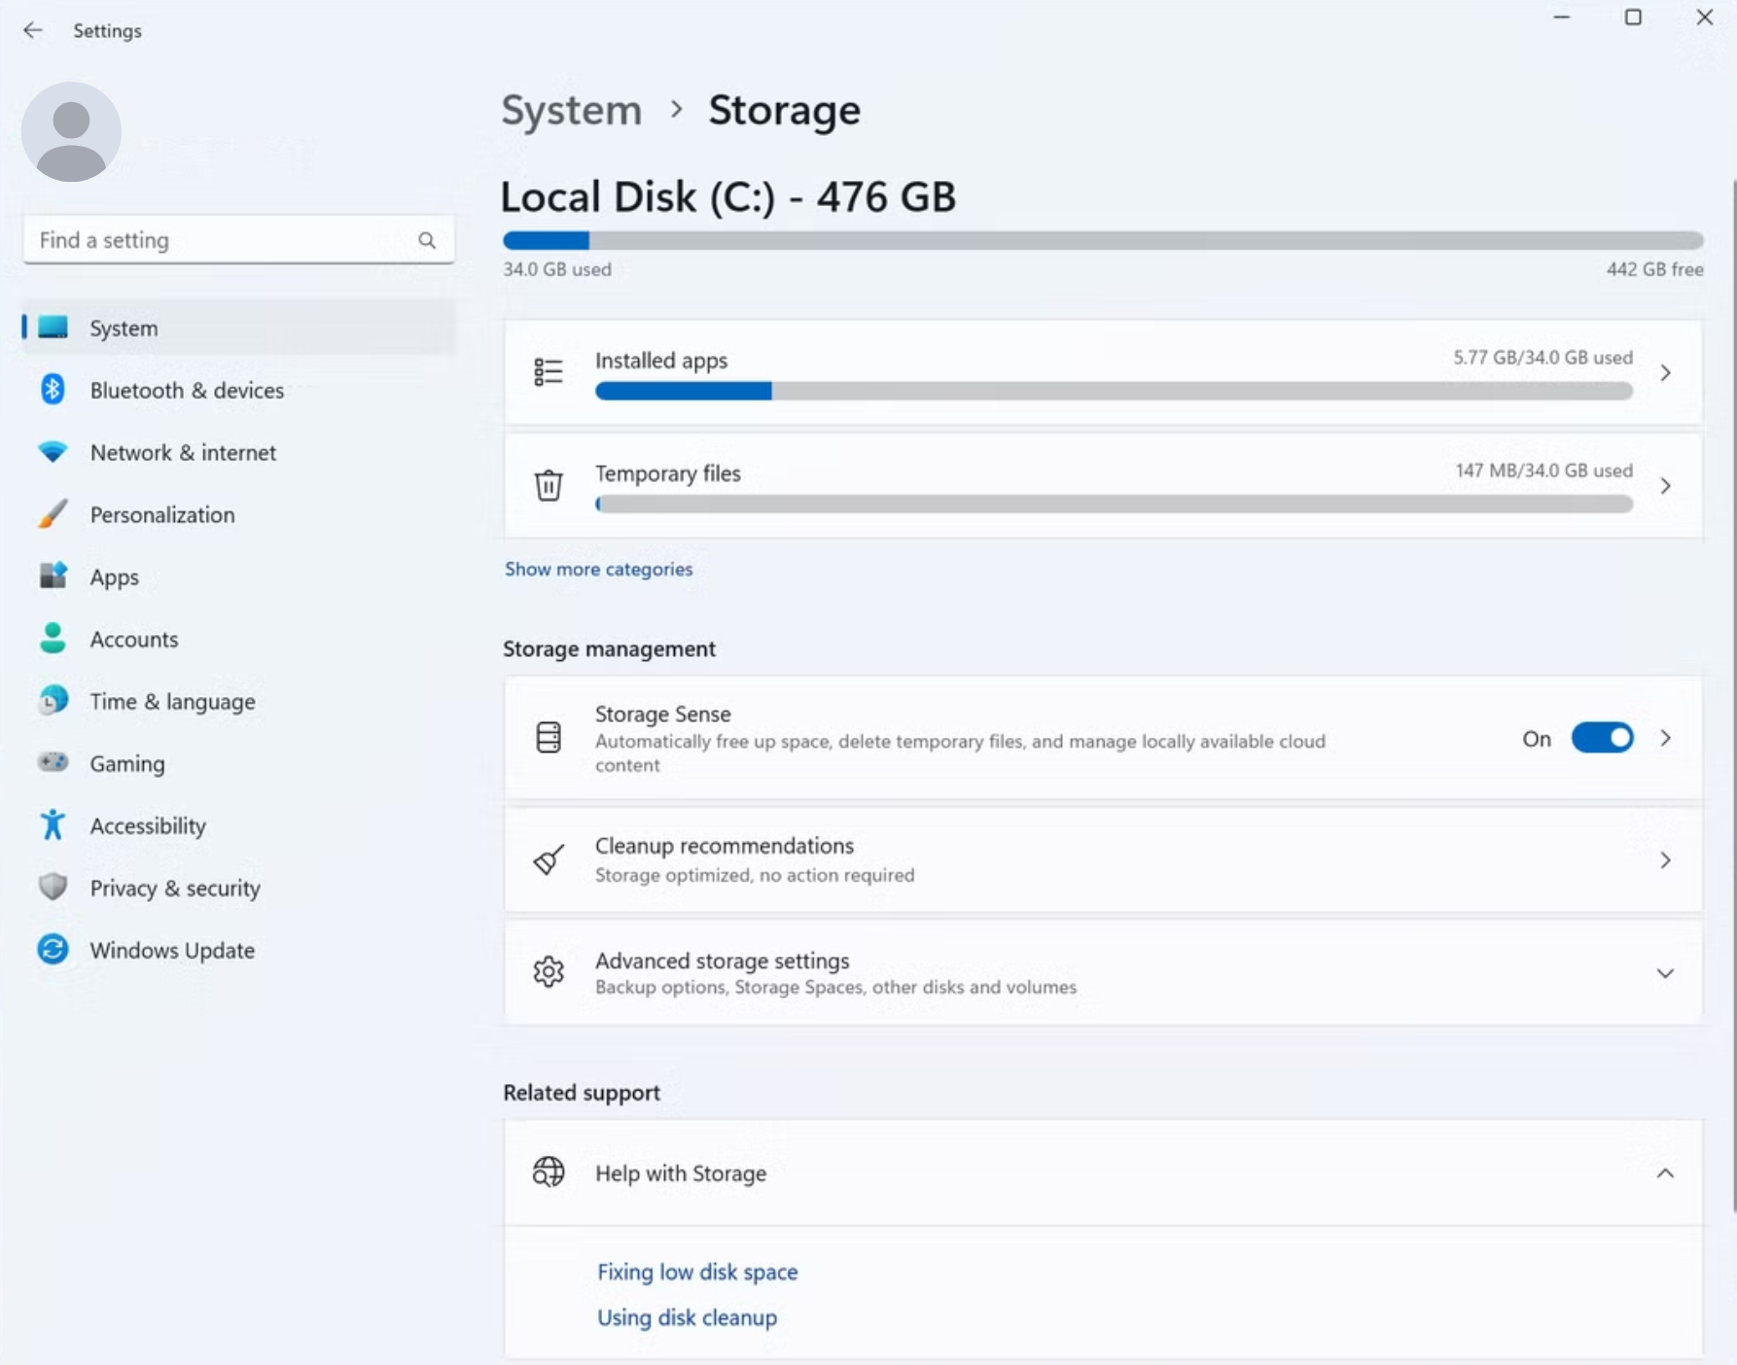This screenshot has width=1737, height=1365.
Task: Click the Windows Update refresh icon
Action: coord(53,950)
